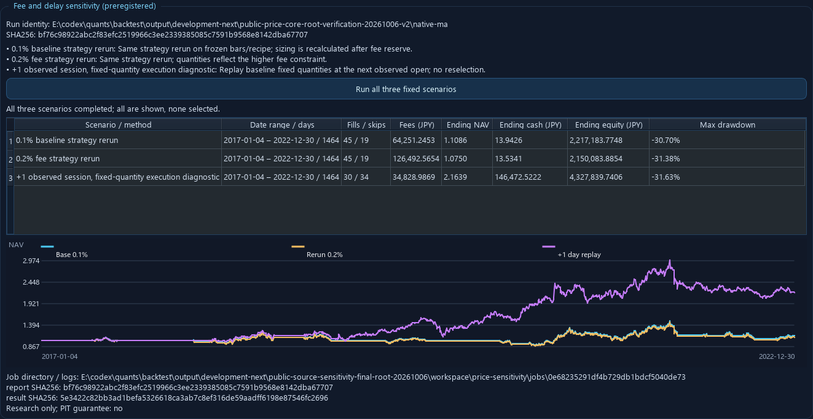This screenshot has width=813, height=419.
Task: Select ending NAV cell 2.1639
Action: (x=468, y=177)
